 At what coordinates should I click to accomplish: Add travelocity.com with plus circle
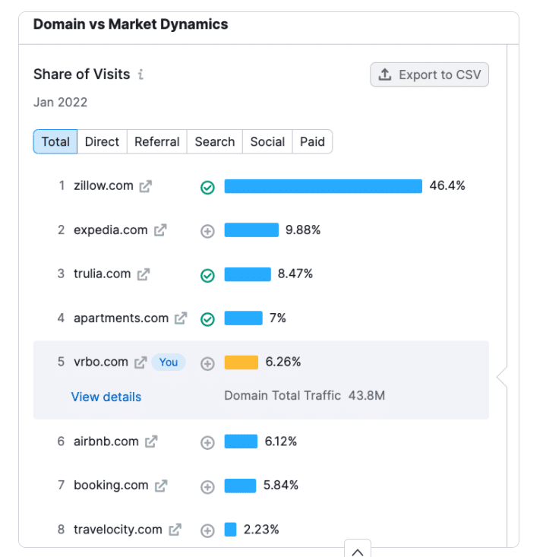click(x=207, y=530)
